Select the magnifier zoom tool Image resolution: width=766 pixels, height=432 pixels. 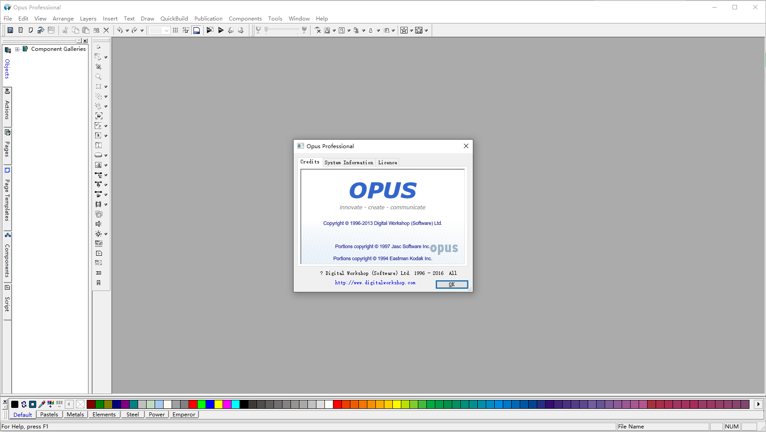99,77
